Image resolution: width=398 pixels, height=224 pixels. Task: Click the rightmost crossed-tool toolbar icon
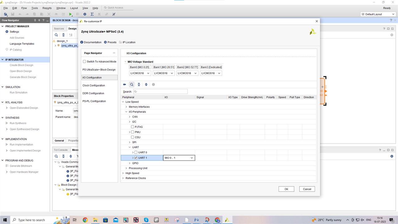[x=114, y=14]
